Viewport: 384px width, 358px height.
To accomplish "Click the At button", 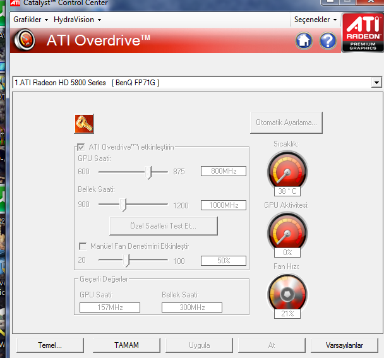I will (x=272, y=345).
